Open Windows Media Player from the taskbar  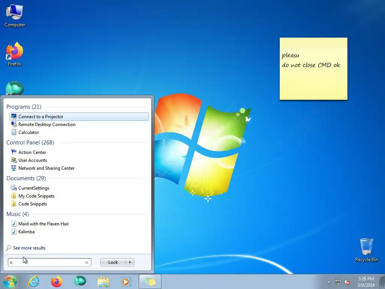(x=126, y=281)
